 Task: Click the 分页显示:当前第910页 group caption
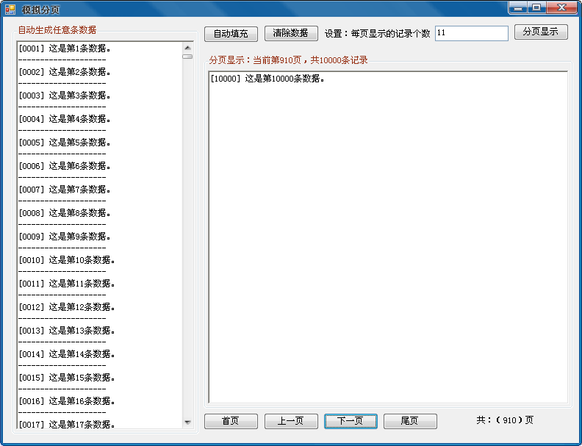pos(288,60)
